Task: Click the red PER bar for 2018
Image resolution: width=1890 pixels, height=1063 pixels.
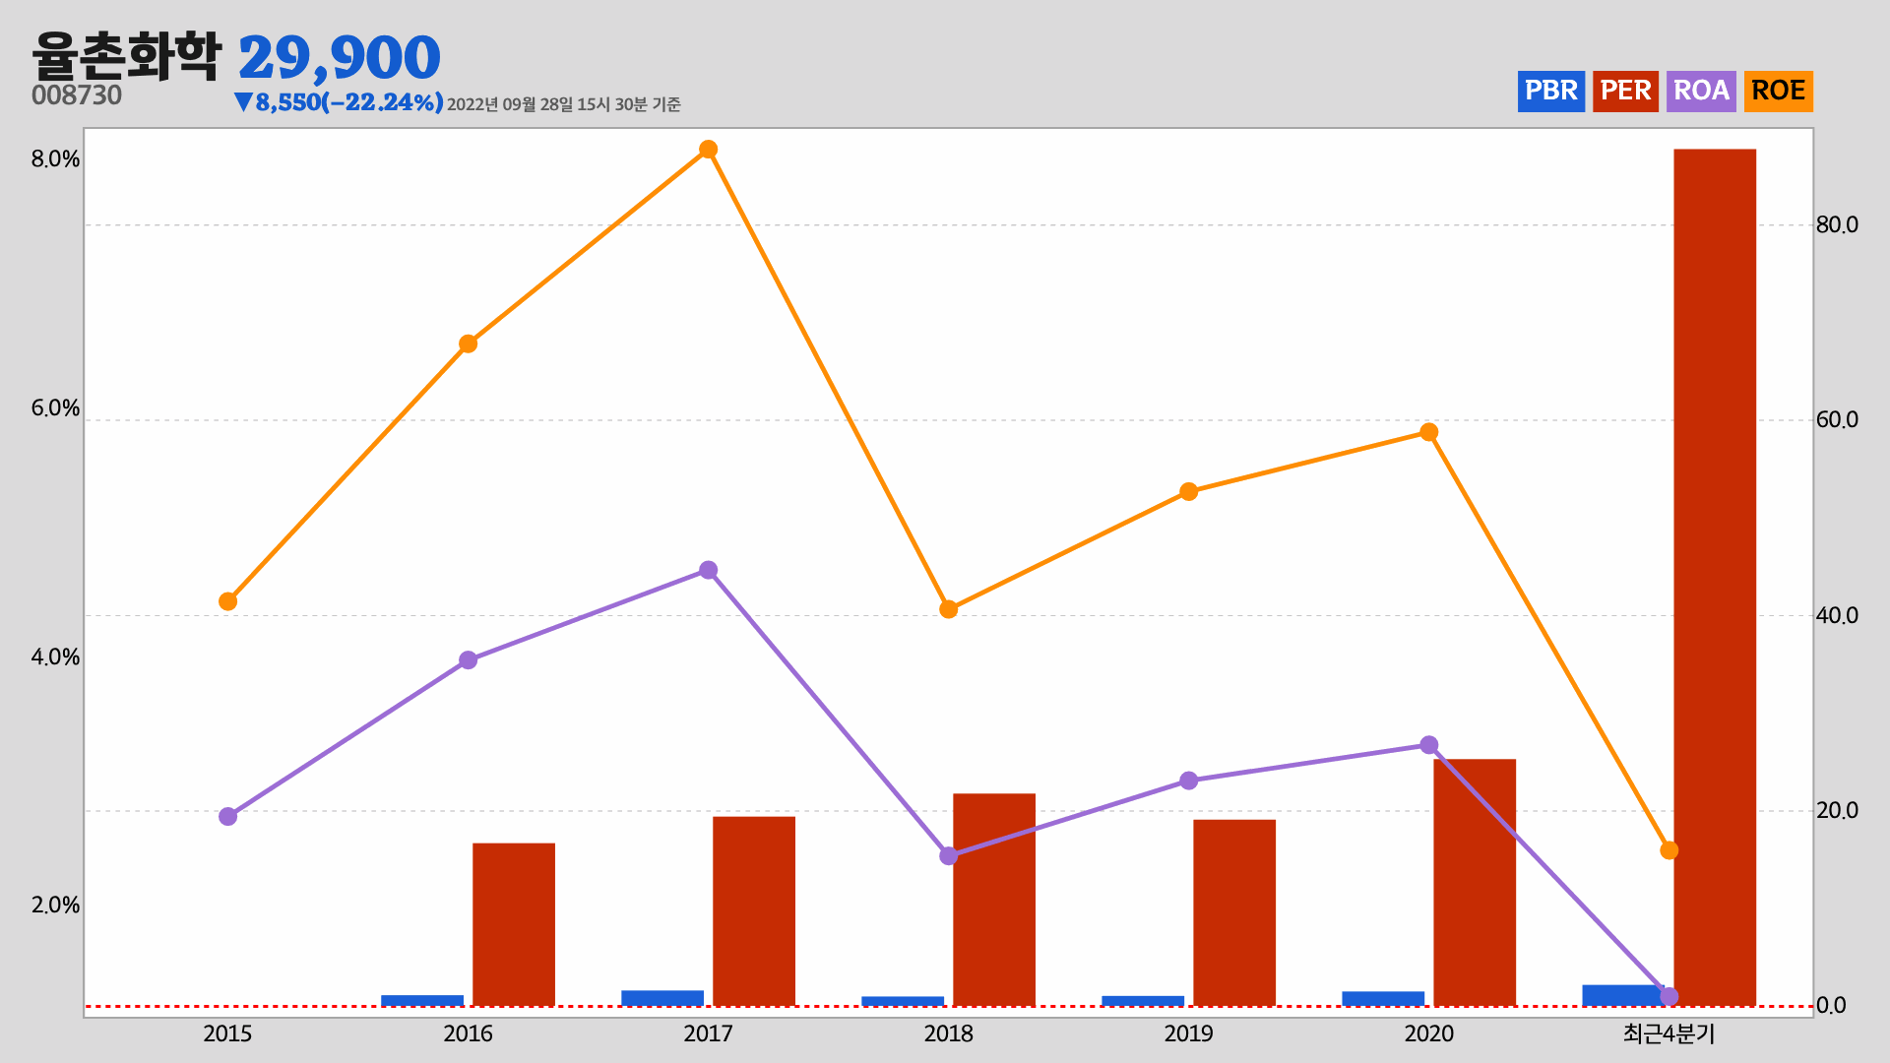Action: click(x=994, y=900)
